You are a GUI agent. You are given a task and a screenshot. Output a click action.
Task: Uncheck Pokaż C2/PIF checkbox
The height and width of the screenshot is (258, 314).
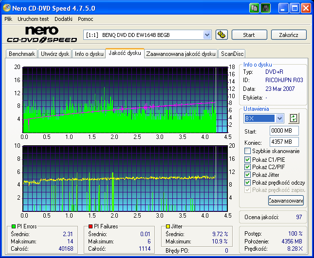(247, 167)
